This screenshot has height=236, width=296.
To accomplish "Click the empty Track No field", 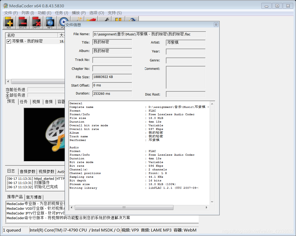I will point(112,60).
